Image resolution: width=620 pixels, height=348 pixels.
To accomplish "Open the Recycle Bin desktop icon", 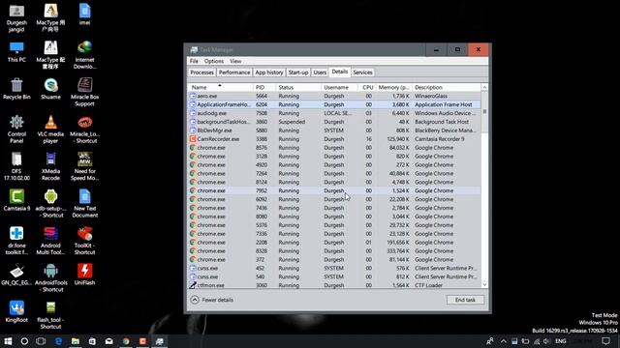I will 16,89.
